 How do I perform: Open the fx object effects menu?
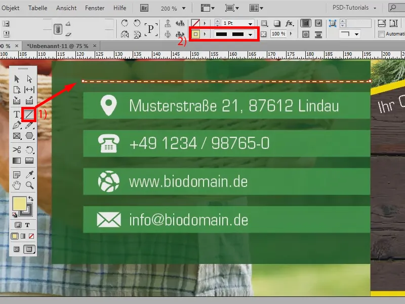coord(289,23)
